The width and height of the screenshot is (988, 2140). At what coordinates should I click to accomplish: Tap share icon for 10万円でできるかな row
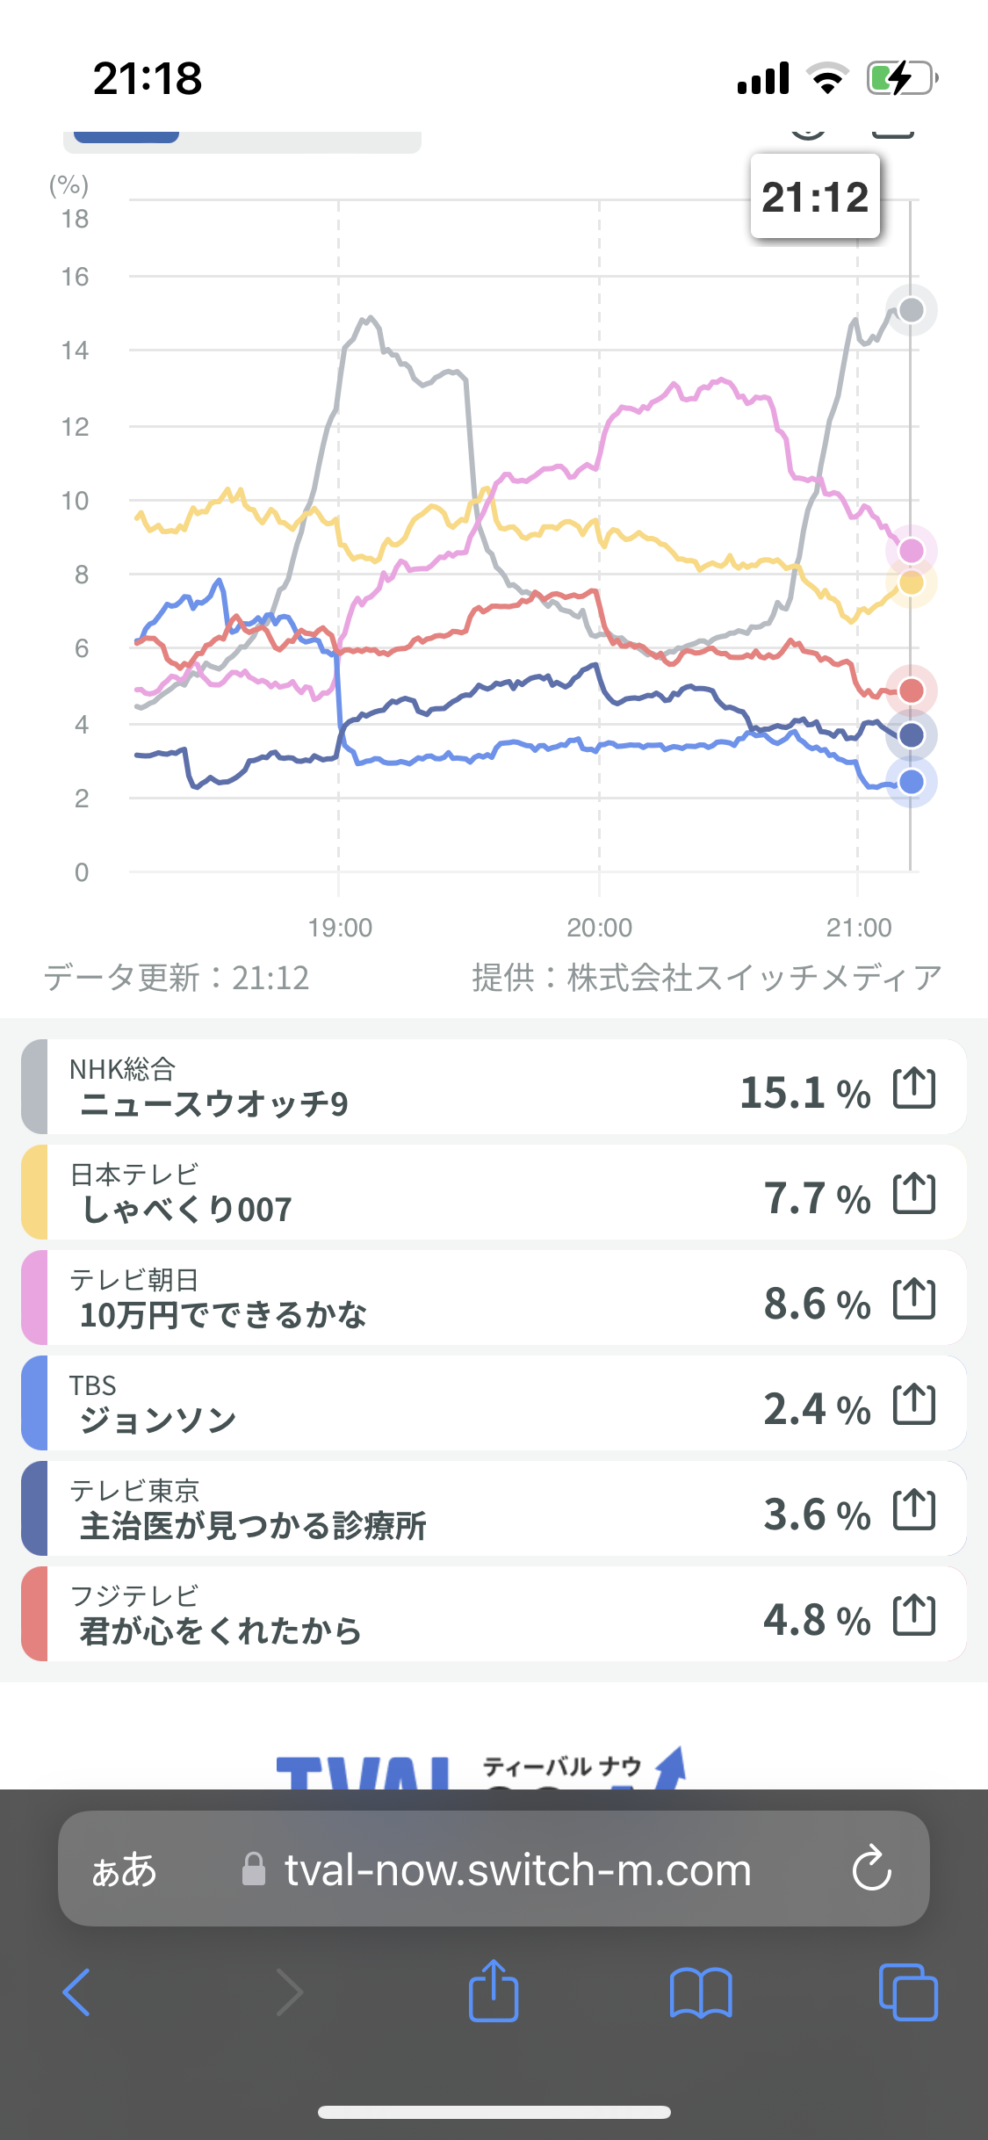click(x=914, y=1299)
